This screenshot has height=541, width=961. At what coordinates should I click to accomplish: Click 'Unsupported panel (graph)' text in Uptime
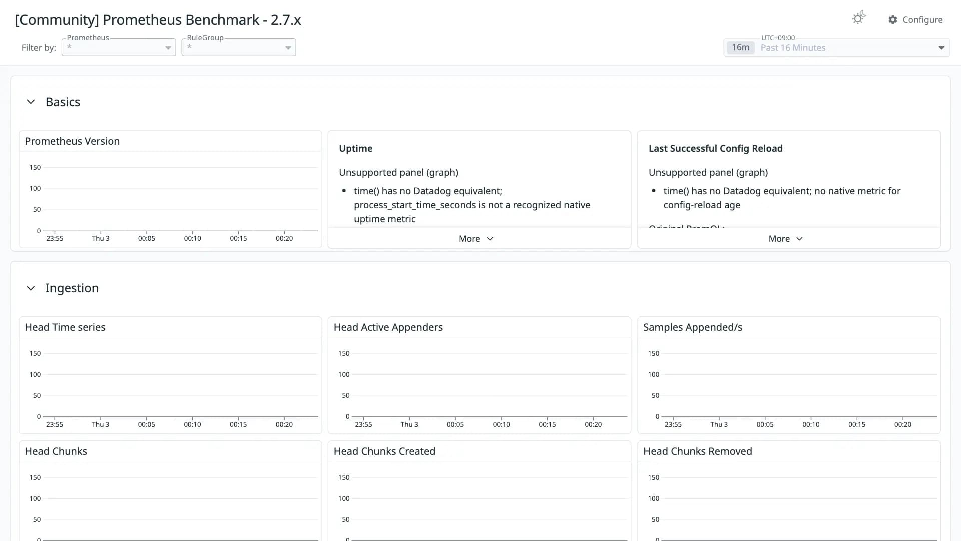pyautogui.click(x=398, y=172)
